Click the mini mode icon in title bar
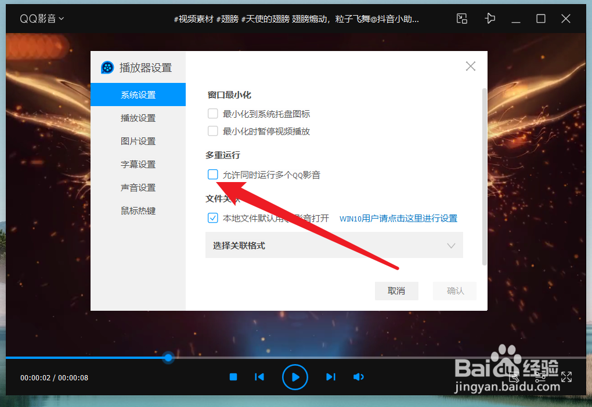 pyautogui.click(x=462, y=19)
